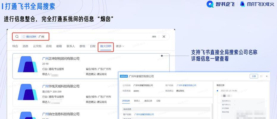Open 客户名称 link 广州牛家餐饮有限公司

pos(144,115)
